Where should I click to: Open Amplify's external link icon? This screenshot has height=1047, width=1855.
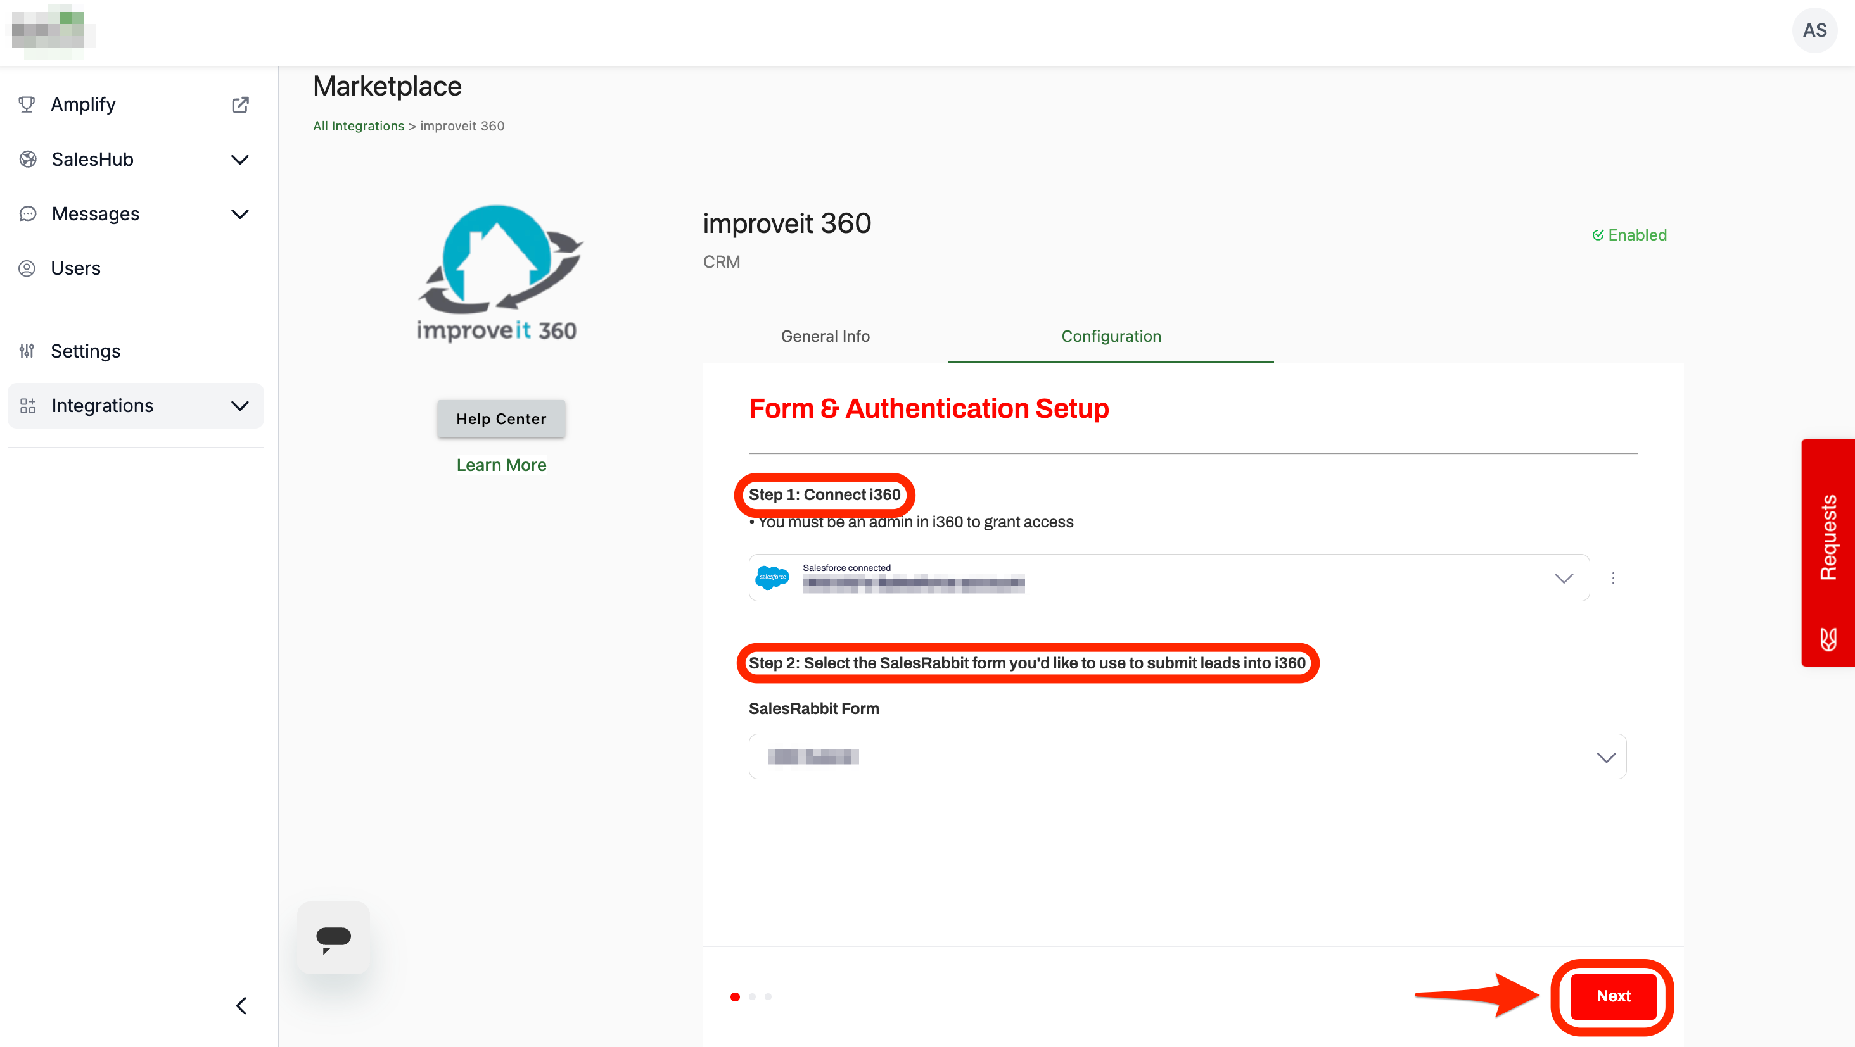pyautogui.click(x=241, y=104)
